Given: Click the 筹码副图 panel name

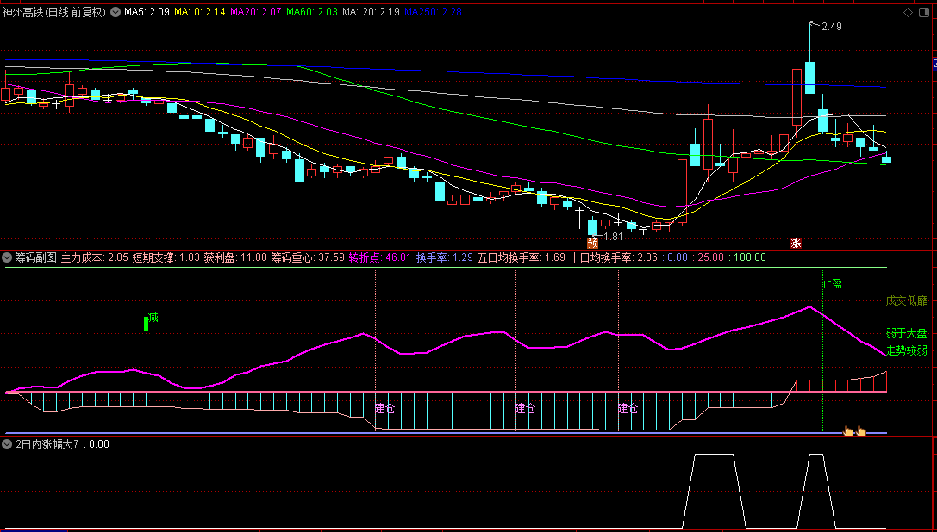Looking at the screenshot, I should coord(36,258).
